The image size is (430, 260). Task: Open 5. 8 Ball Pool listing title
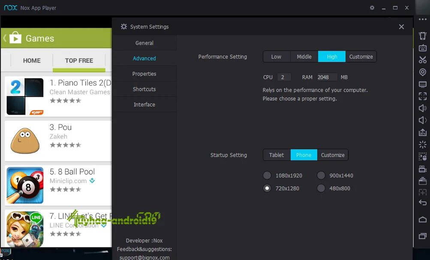coord(72,171)
